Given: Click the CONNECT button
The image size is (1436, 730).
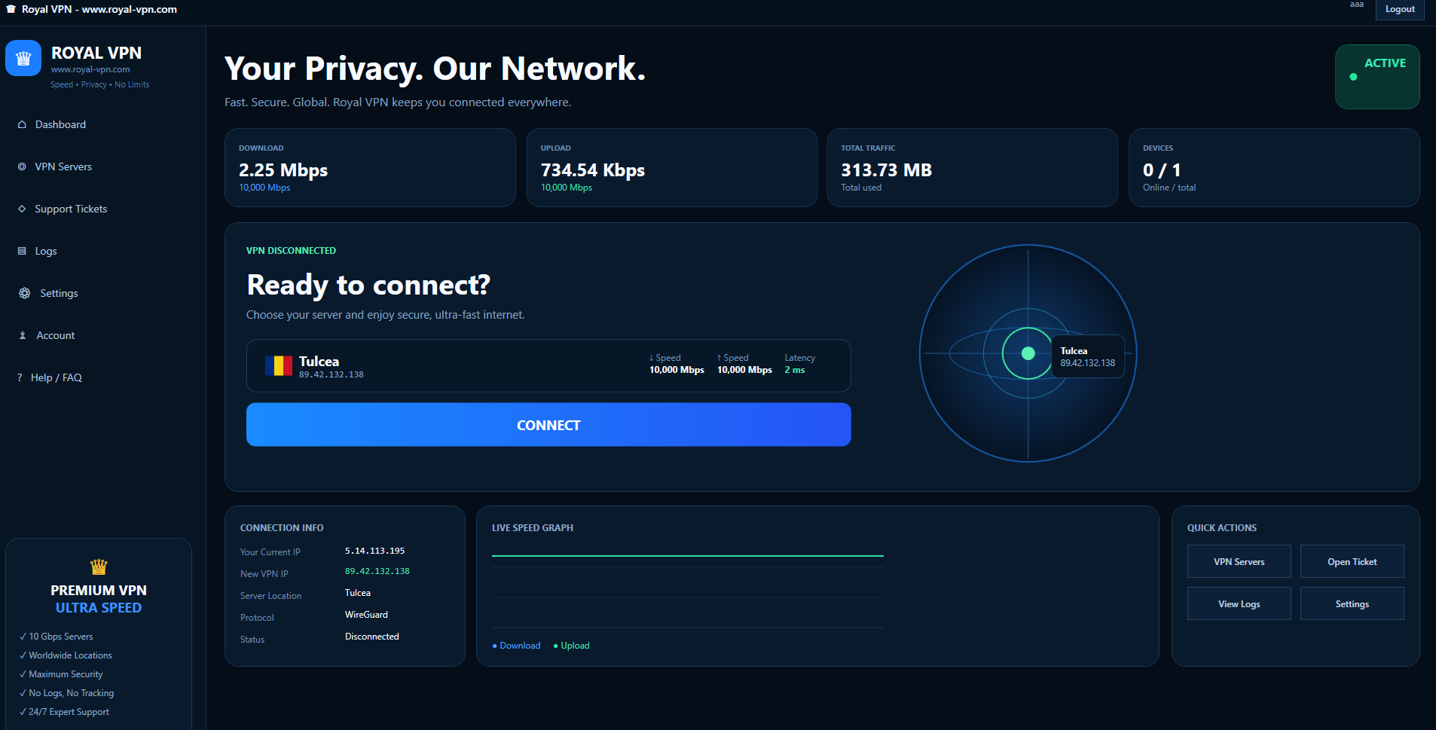Looking at the screenshot, I should click(x=548, y=425).
